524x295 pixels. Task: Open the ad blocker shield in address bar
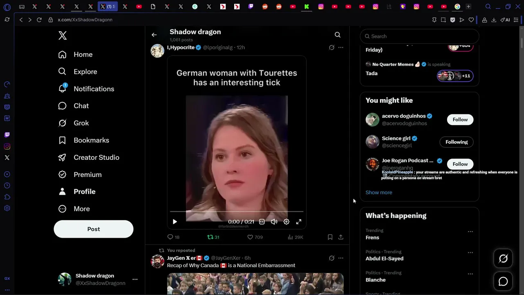point(453,20)
